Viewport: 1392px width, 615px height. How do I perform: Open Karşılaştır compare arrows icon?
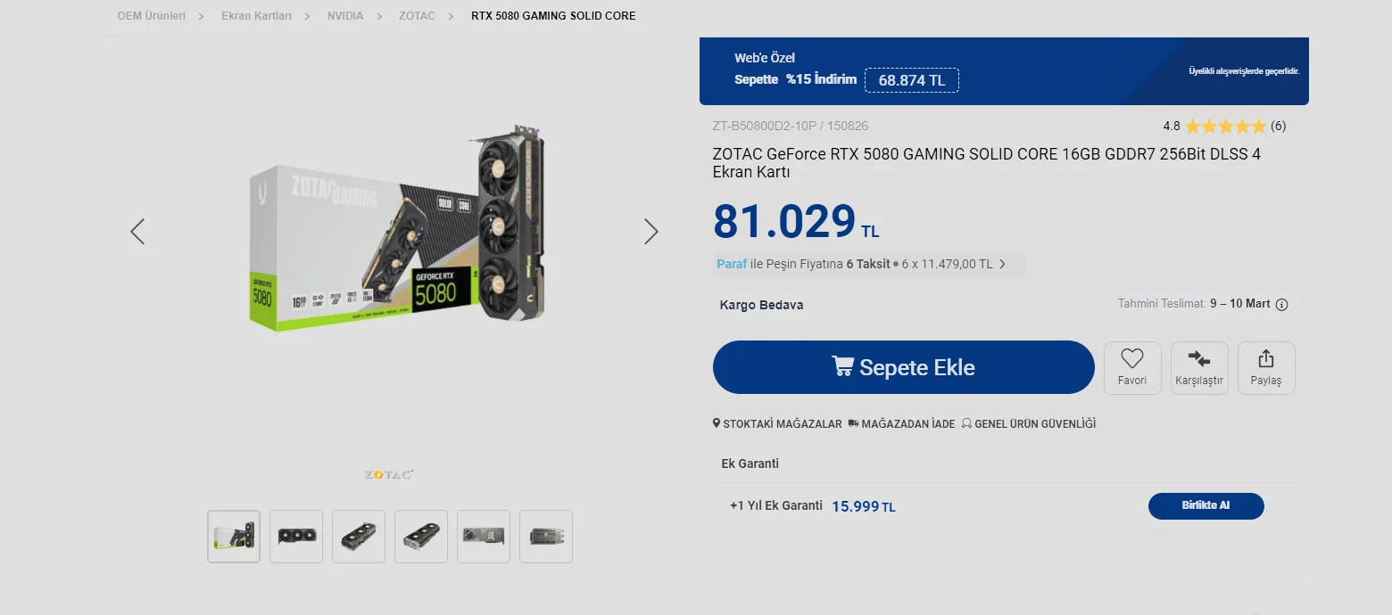(1199, 368)
